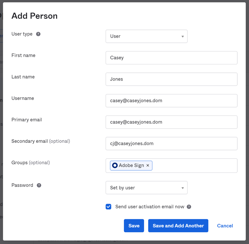
Task: Click into the Last name field
Action: click(x=171, y=79)
